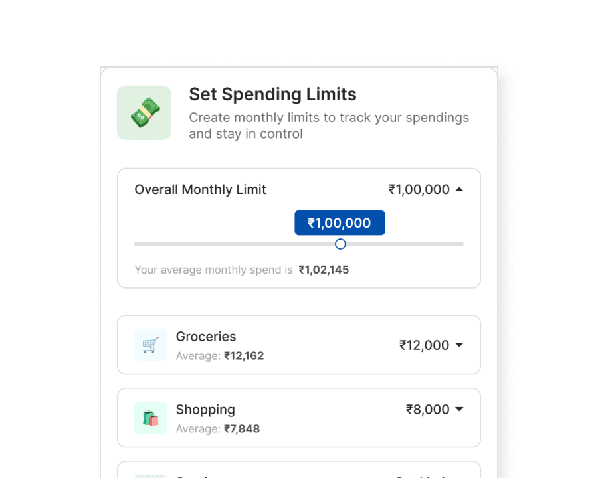Viewport: 598px width, 478px height.
Task: Click the ₹1,00,000 amount beside Overall Monthly Limit
Action: tap(419, 189)
